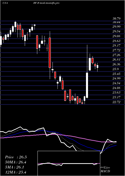
Task: Select the 23.63 price axis label
Action: point(116,93)
